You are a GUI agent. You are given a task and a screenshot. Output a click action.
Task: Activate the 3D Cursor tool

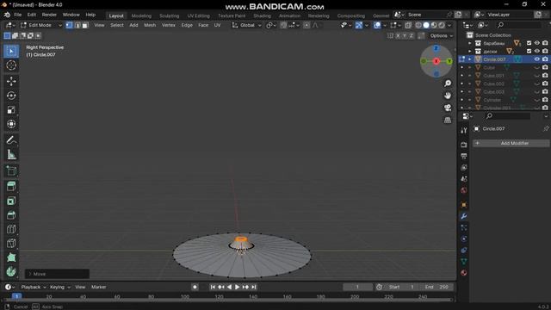click(x=11, y=65)
